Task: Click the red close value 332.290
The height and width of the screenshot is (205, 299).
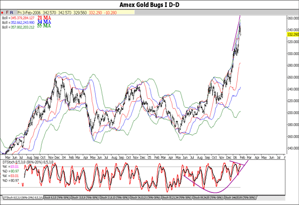Action: click(95, 12)
